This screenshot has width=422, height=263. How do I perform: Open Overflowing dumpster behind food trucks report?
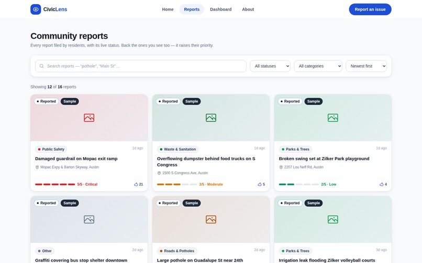(x=206, y=162)
